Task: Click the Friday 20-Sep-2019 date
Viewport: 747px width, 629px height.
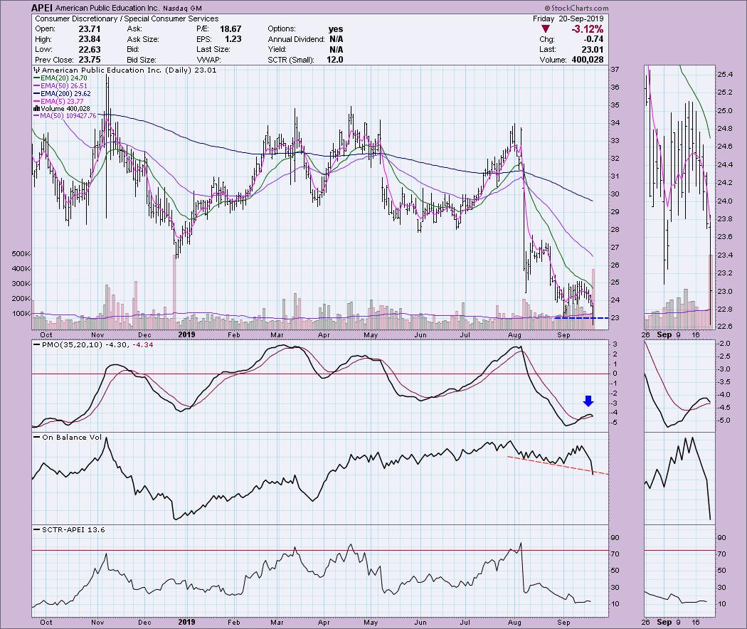Action: [x=568, y=18]
